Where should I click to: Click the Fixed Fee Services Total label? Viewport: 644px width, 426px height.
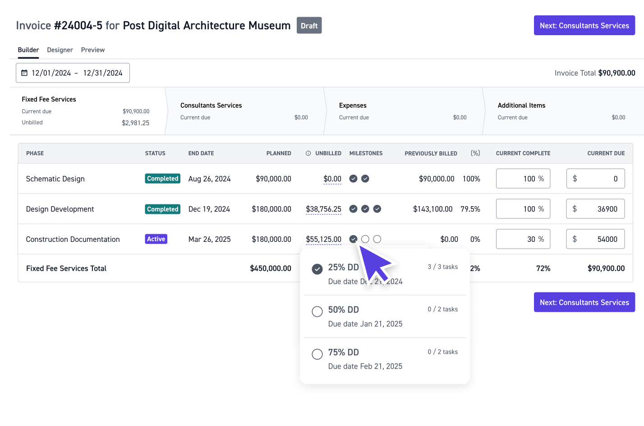click(x=66, y=269)
